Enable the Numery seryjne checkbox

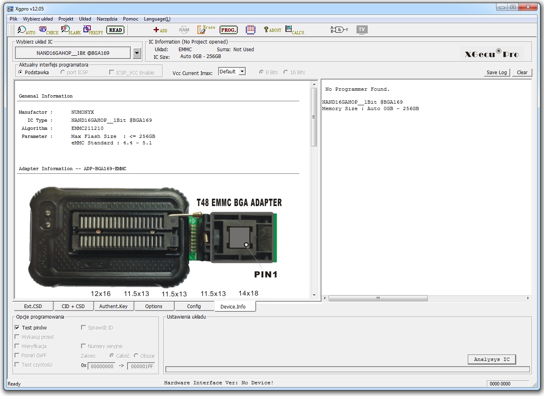83,346
